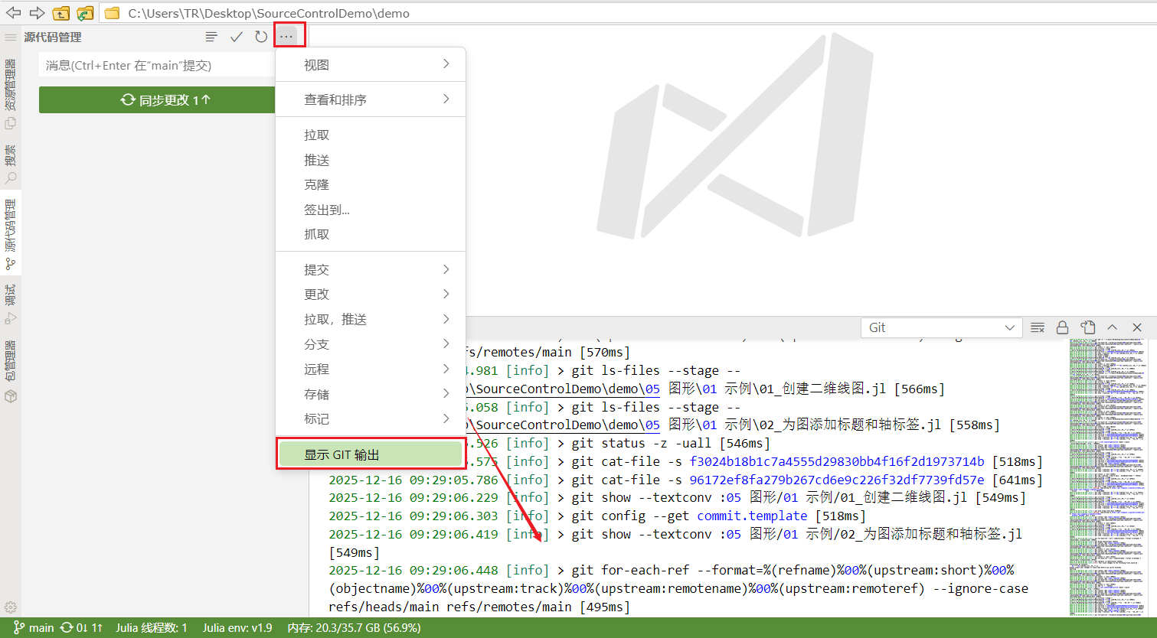Viewport: 1157px width, 638px height.
Task: Select 显示 GIT 输出 menu item
Action: pos(371,454)
